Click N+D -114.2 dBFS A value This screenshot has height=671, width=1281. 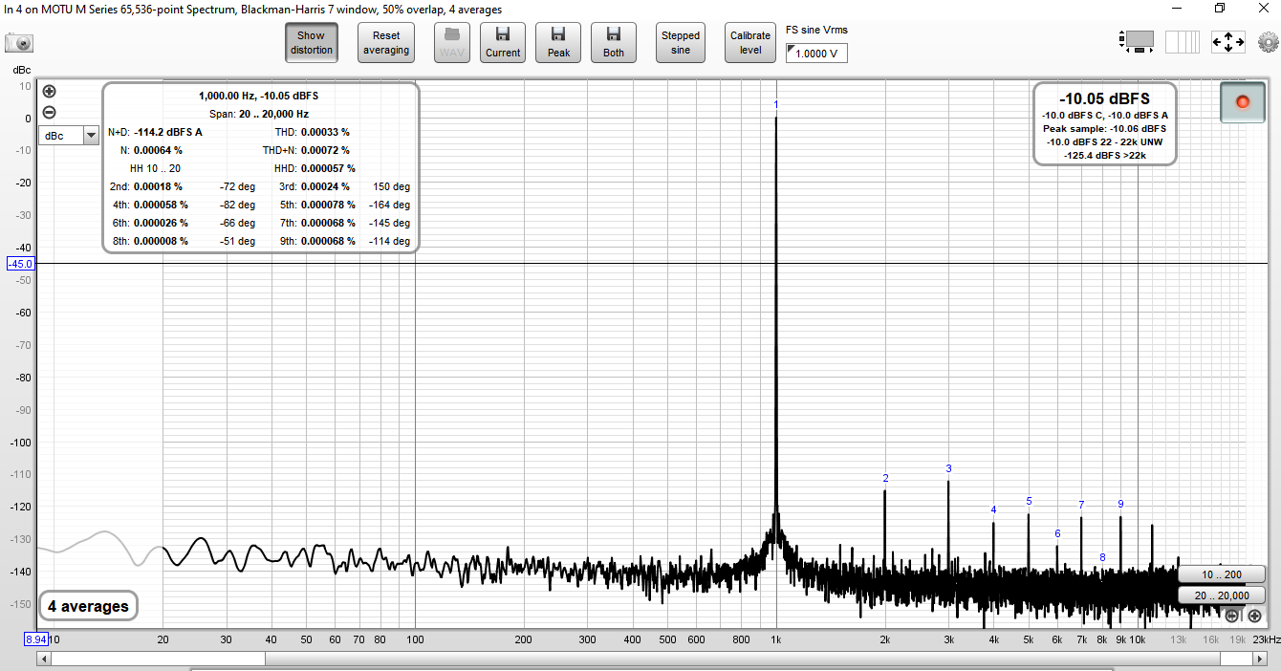[168, 132]
